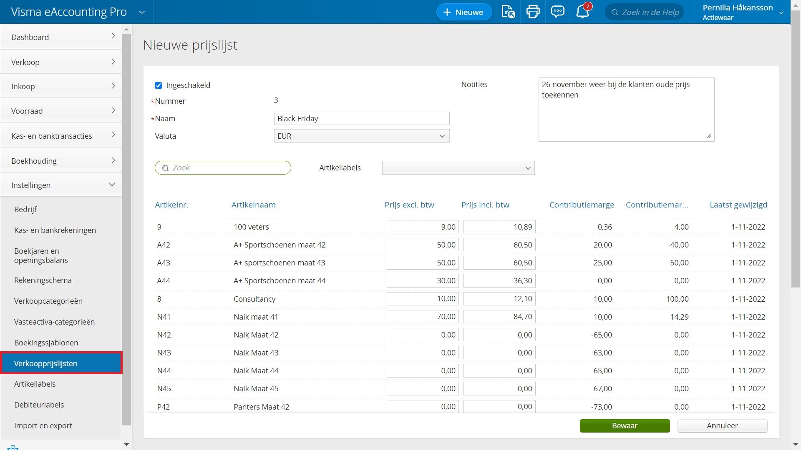Open Rekeningschema settings page
The width and height of the screenshot is (801, 450).
click(x=43, y=280)
